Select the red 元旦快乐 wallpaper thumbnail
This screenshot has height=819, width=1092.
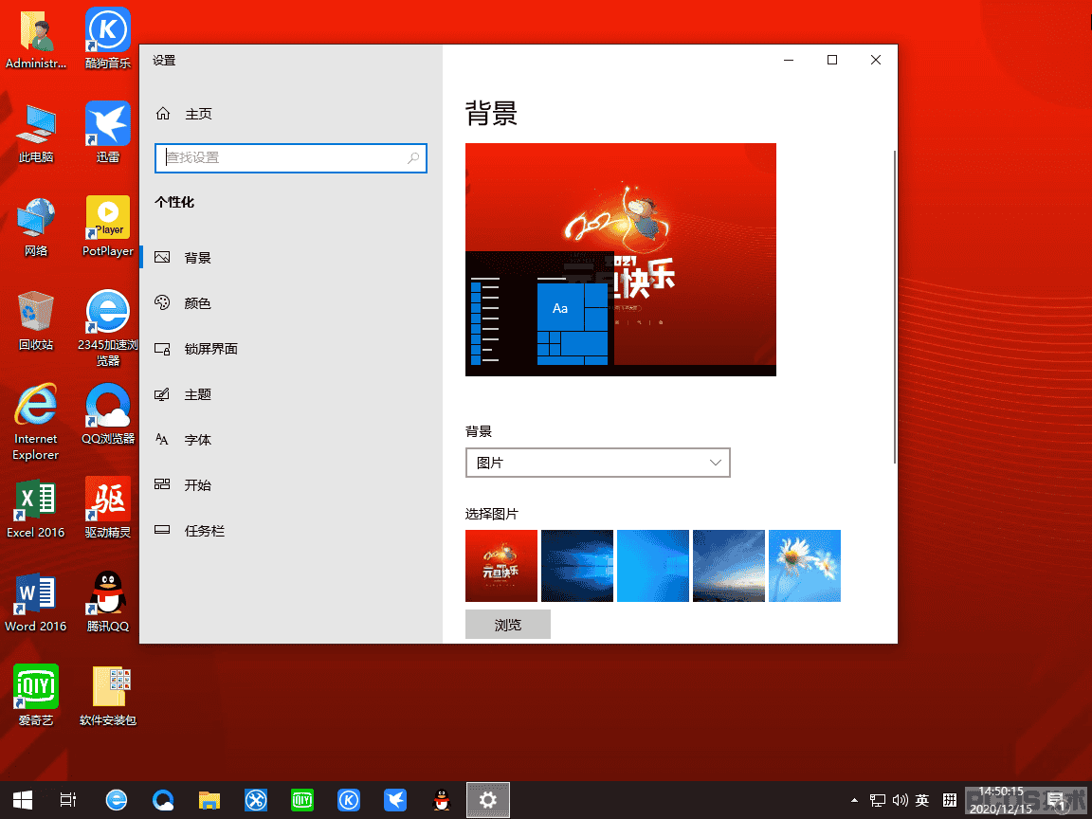(501, 566)
